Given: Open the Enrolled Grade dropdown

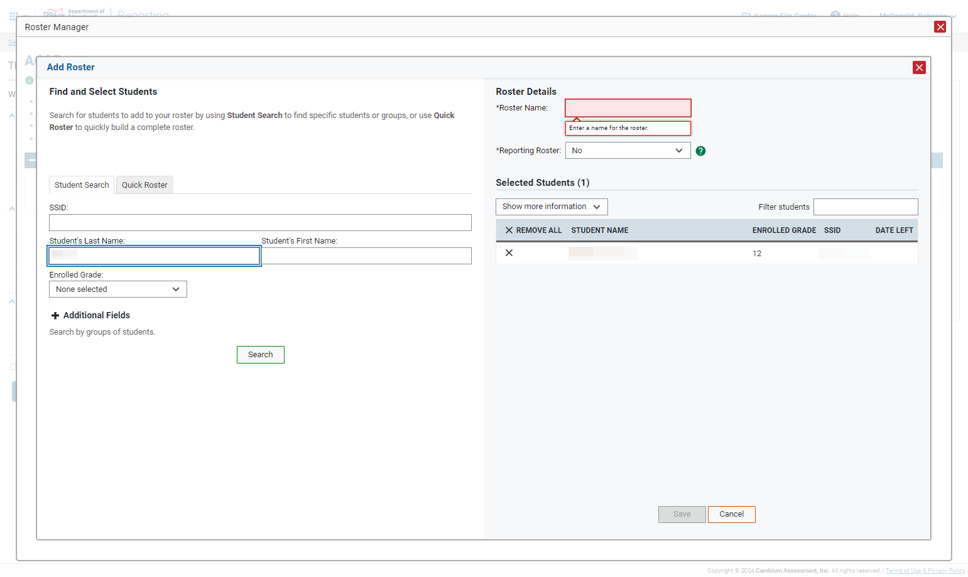Looking at the screenshot, I should [118, 289].
